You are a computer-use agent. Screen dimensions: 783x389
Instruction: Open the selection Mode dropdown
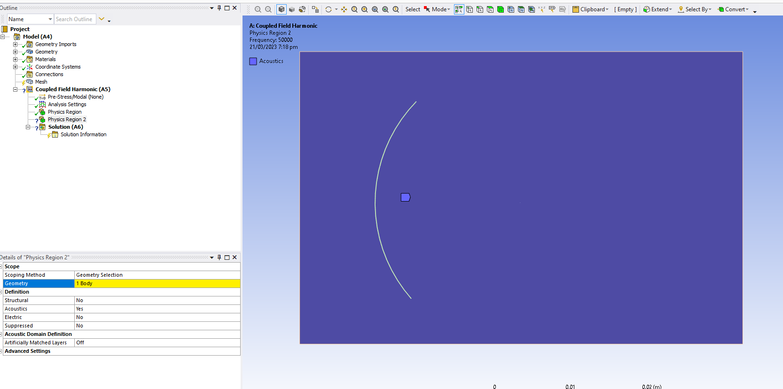pos(437,9)
